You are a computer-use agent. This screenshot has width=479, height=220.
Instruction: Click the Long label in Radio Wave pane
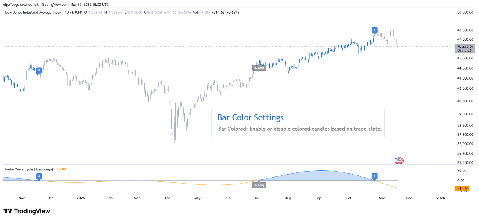point(259,185)
